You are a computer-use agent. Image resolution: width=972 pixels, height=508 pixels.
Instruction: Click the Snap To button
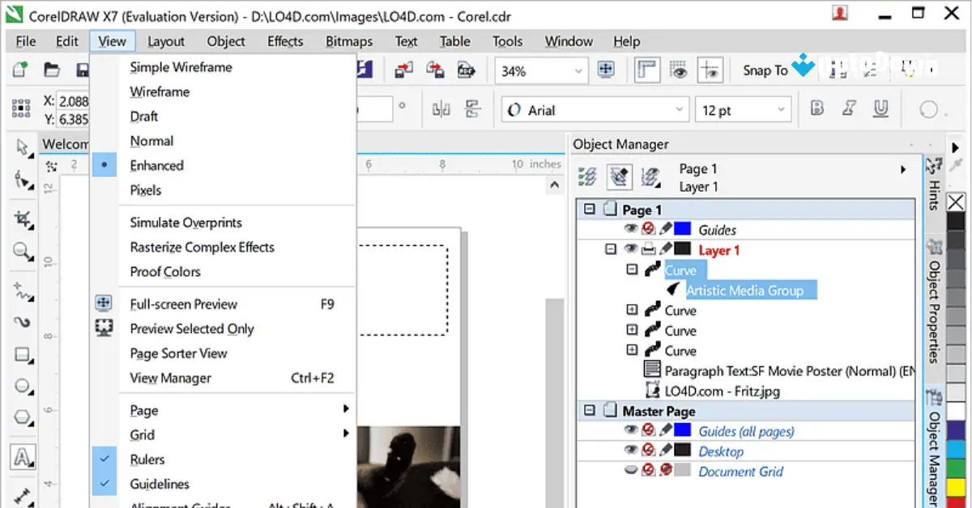762,70
